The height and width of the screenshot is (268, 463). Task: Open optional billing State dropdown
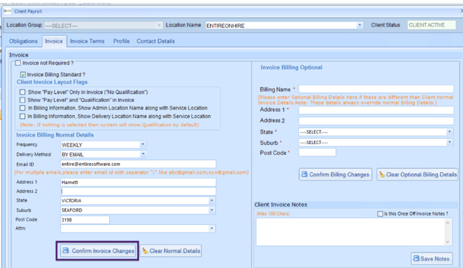pos(450,132)
